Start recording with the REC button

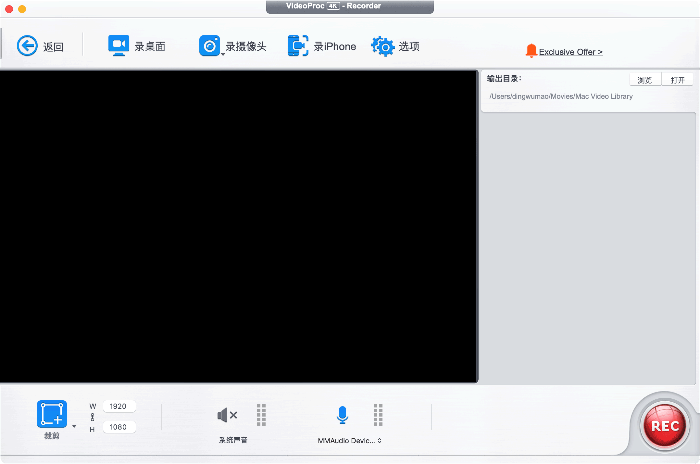pos(665,426)
